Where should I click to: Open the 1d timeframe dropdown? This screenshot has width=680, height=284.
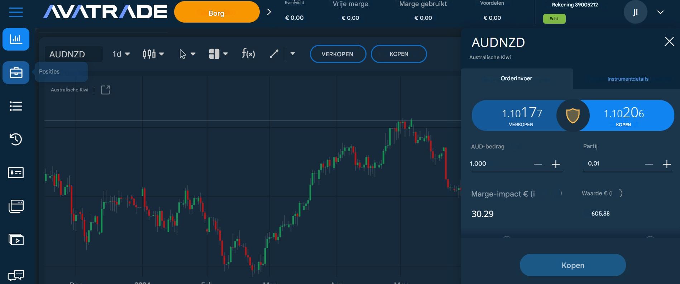120,54
